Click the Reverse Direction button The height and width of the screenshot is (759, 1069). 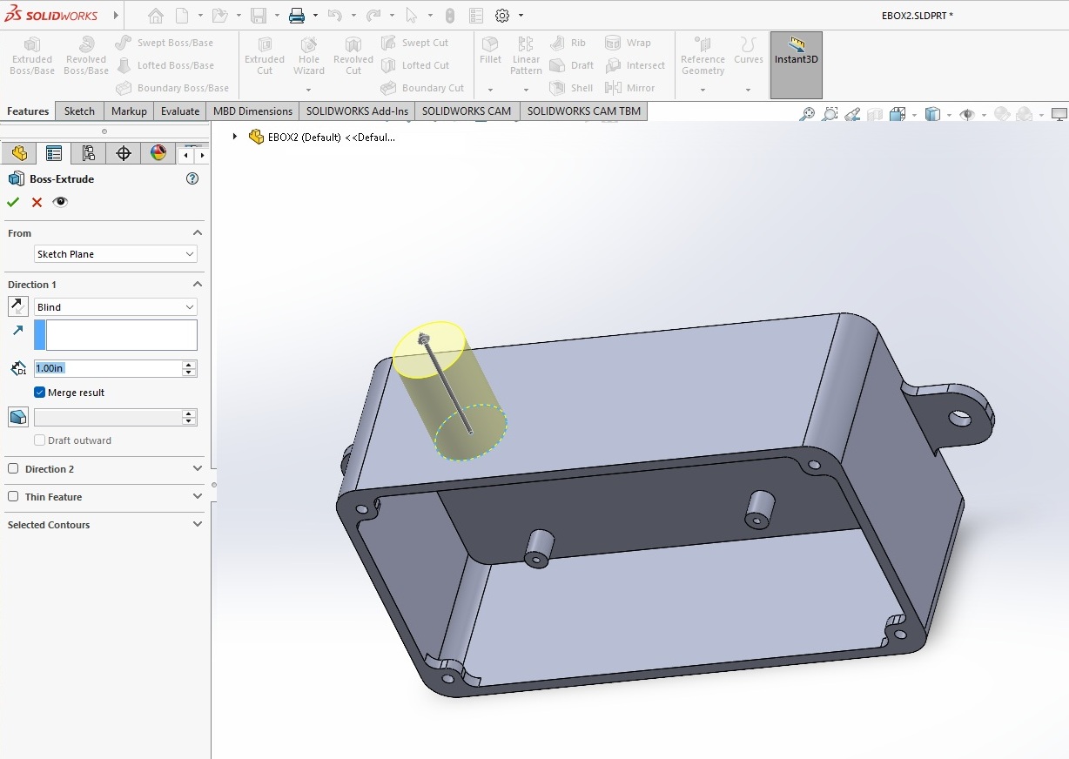pyautogui.click(x=17, y=306)
